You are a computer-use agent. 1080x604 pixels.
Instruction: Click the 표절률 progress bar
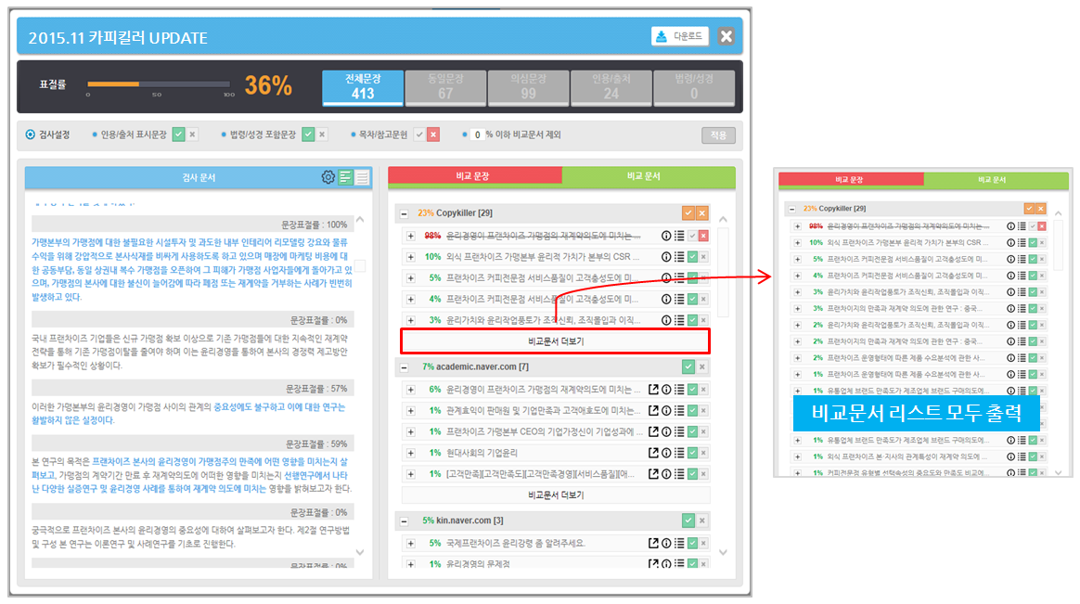tap(159, 84)
